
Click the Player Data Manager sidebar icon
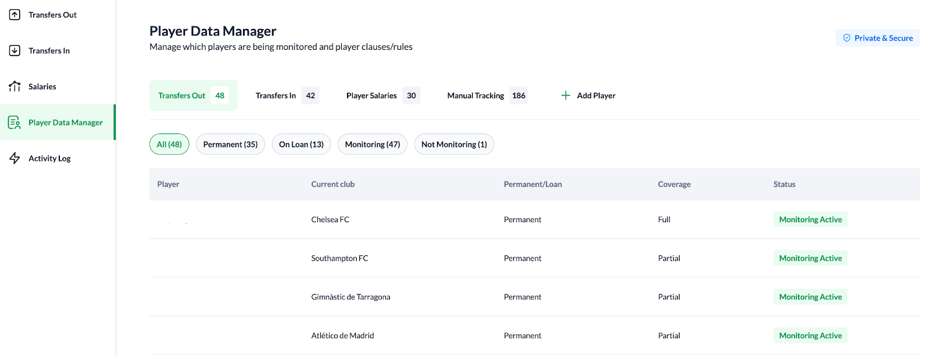[x=15, y=122]
